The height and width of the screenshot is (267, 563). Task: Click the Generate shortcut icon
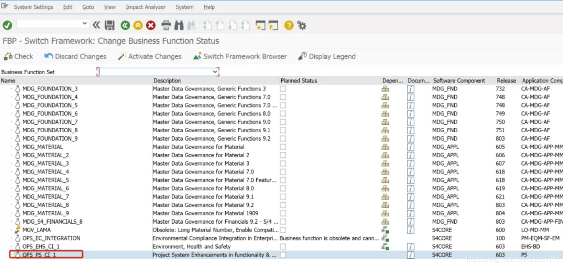point(273,25)
